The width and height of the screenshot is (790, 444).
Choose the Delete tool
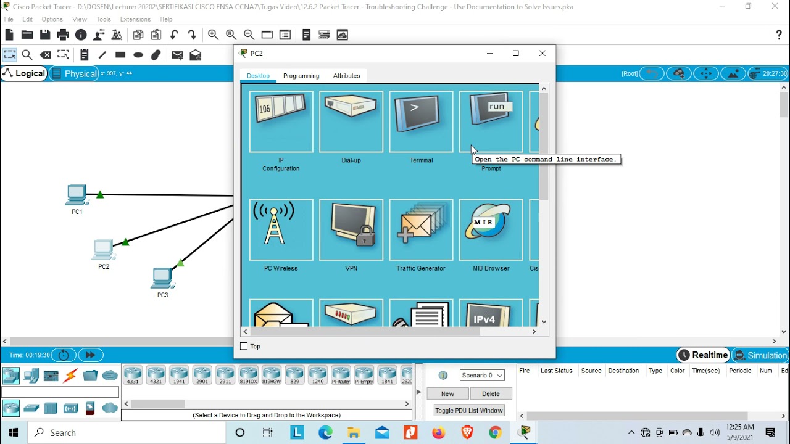pos(45,55)
